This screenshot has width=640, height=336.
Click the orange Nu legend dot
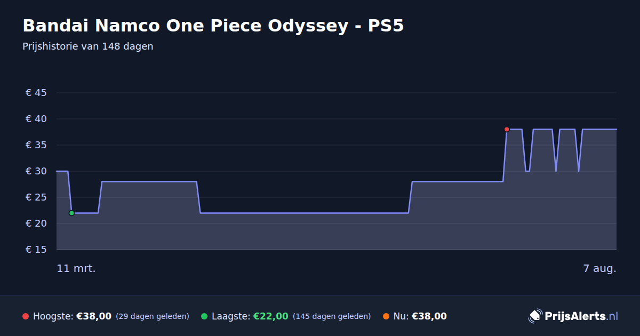coord(386,316)
